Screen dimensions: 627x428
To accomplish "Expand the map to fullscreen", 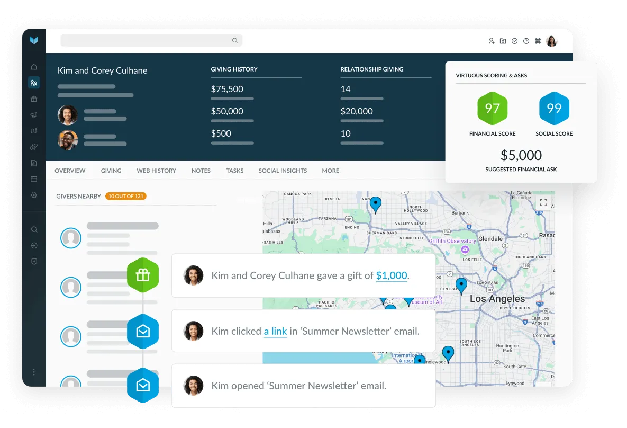I will (x=543, y=202).
